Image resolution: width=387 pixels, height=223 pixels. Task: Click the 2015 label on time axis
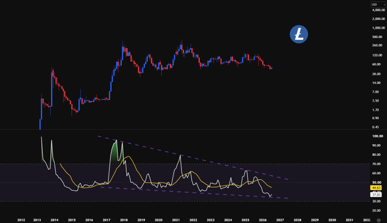tap(72, 220)
